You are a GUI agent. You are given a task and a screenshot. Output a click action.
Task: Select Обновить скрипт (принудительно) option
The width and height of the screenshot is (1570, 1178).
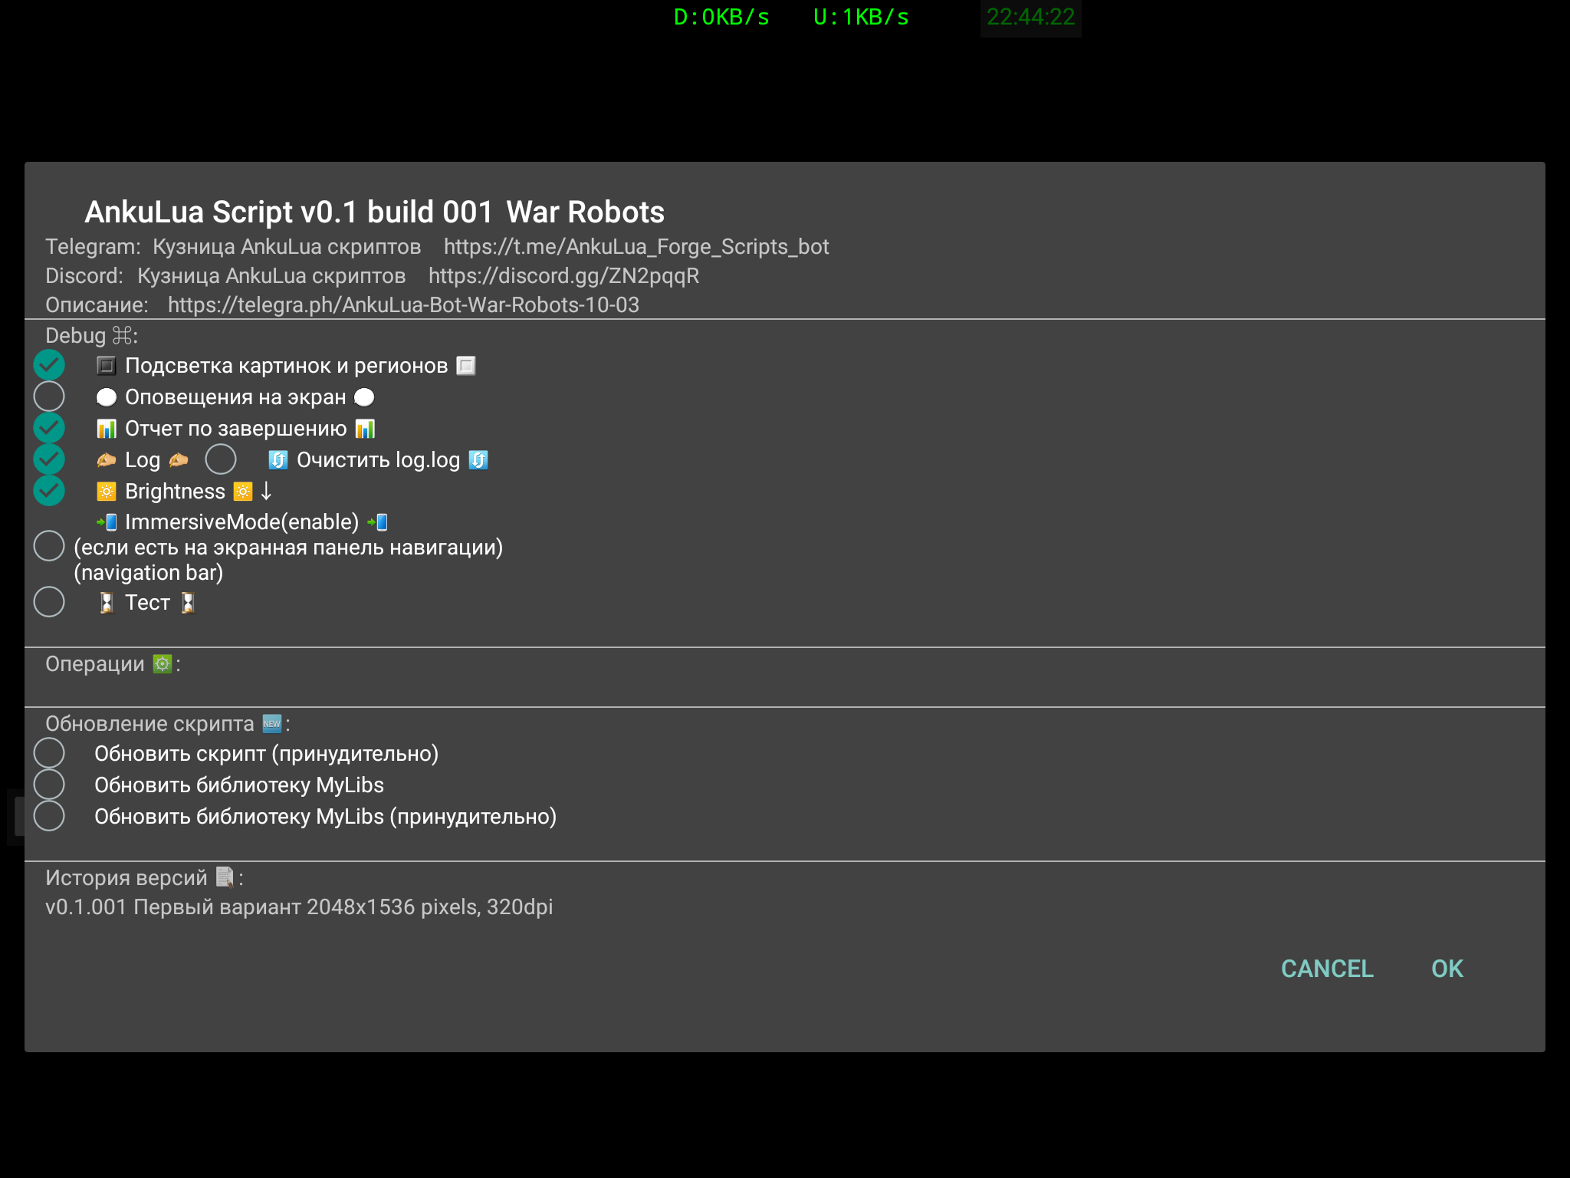[49, 753]
